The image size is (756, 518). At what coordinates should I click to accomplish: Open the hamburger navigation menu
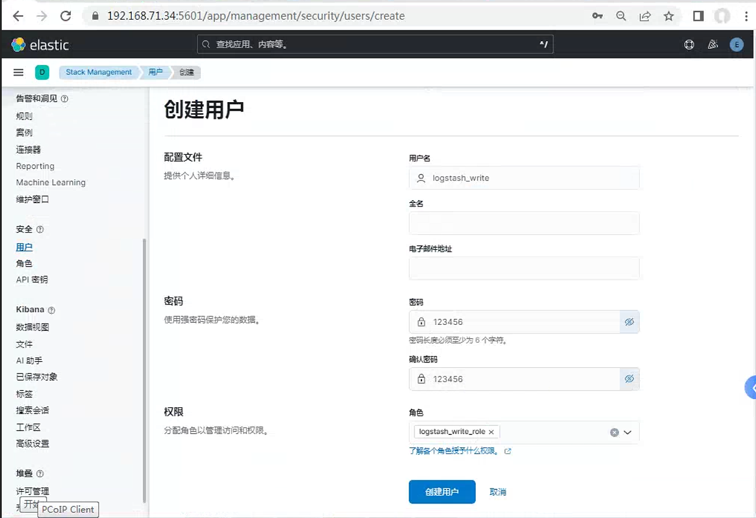pyautogui.click(x=19, y=73)
